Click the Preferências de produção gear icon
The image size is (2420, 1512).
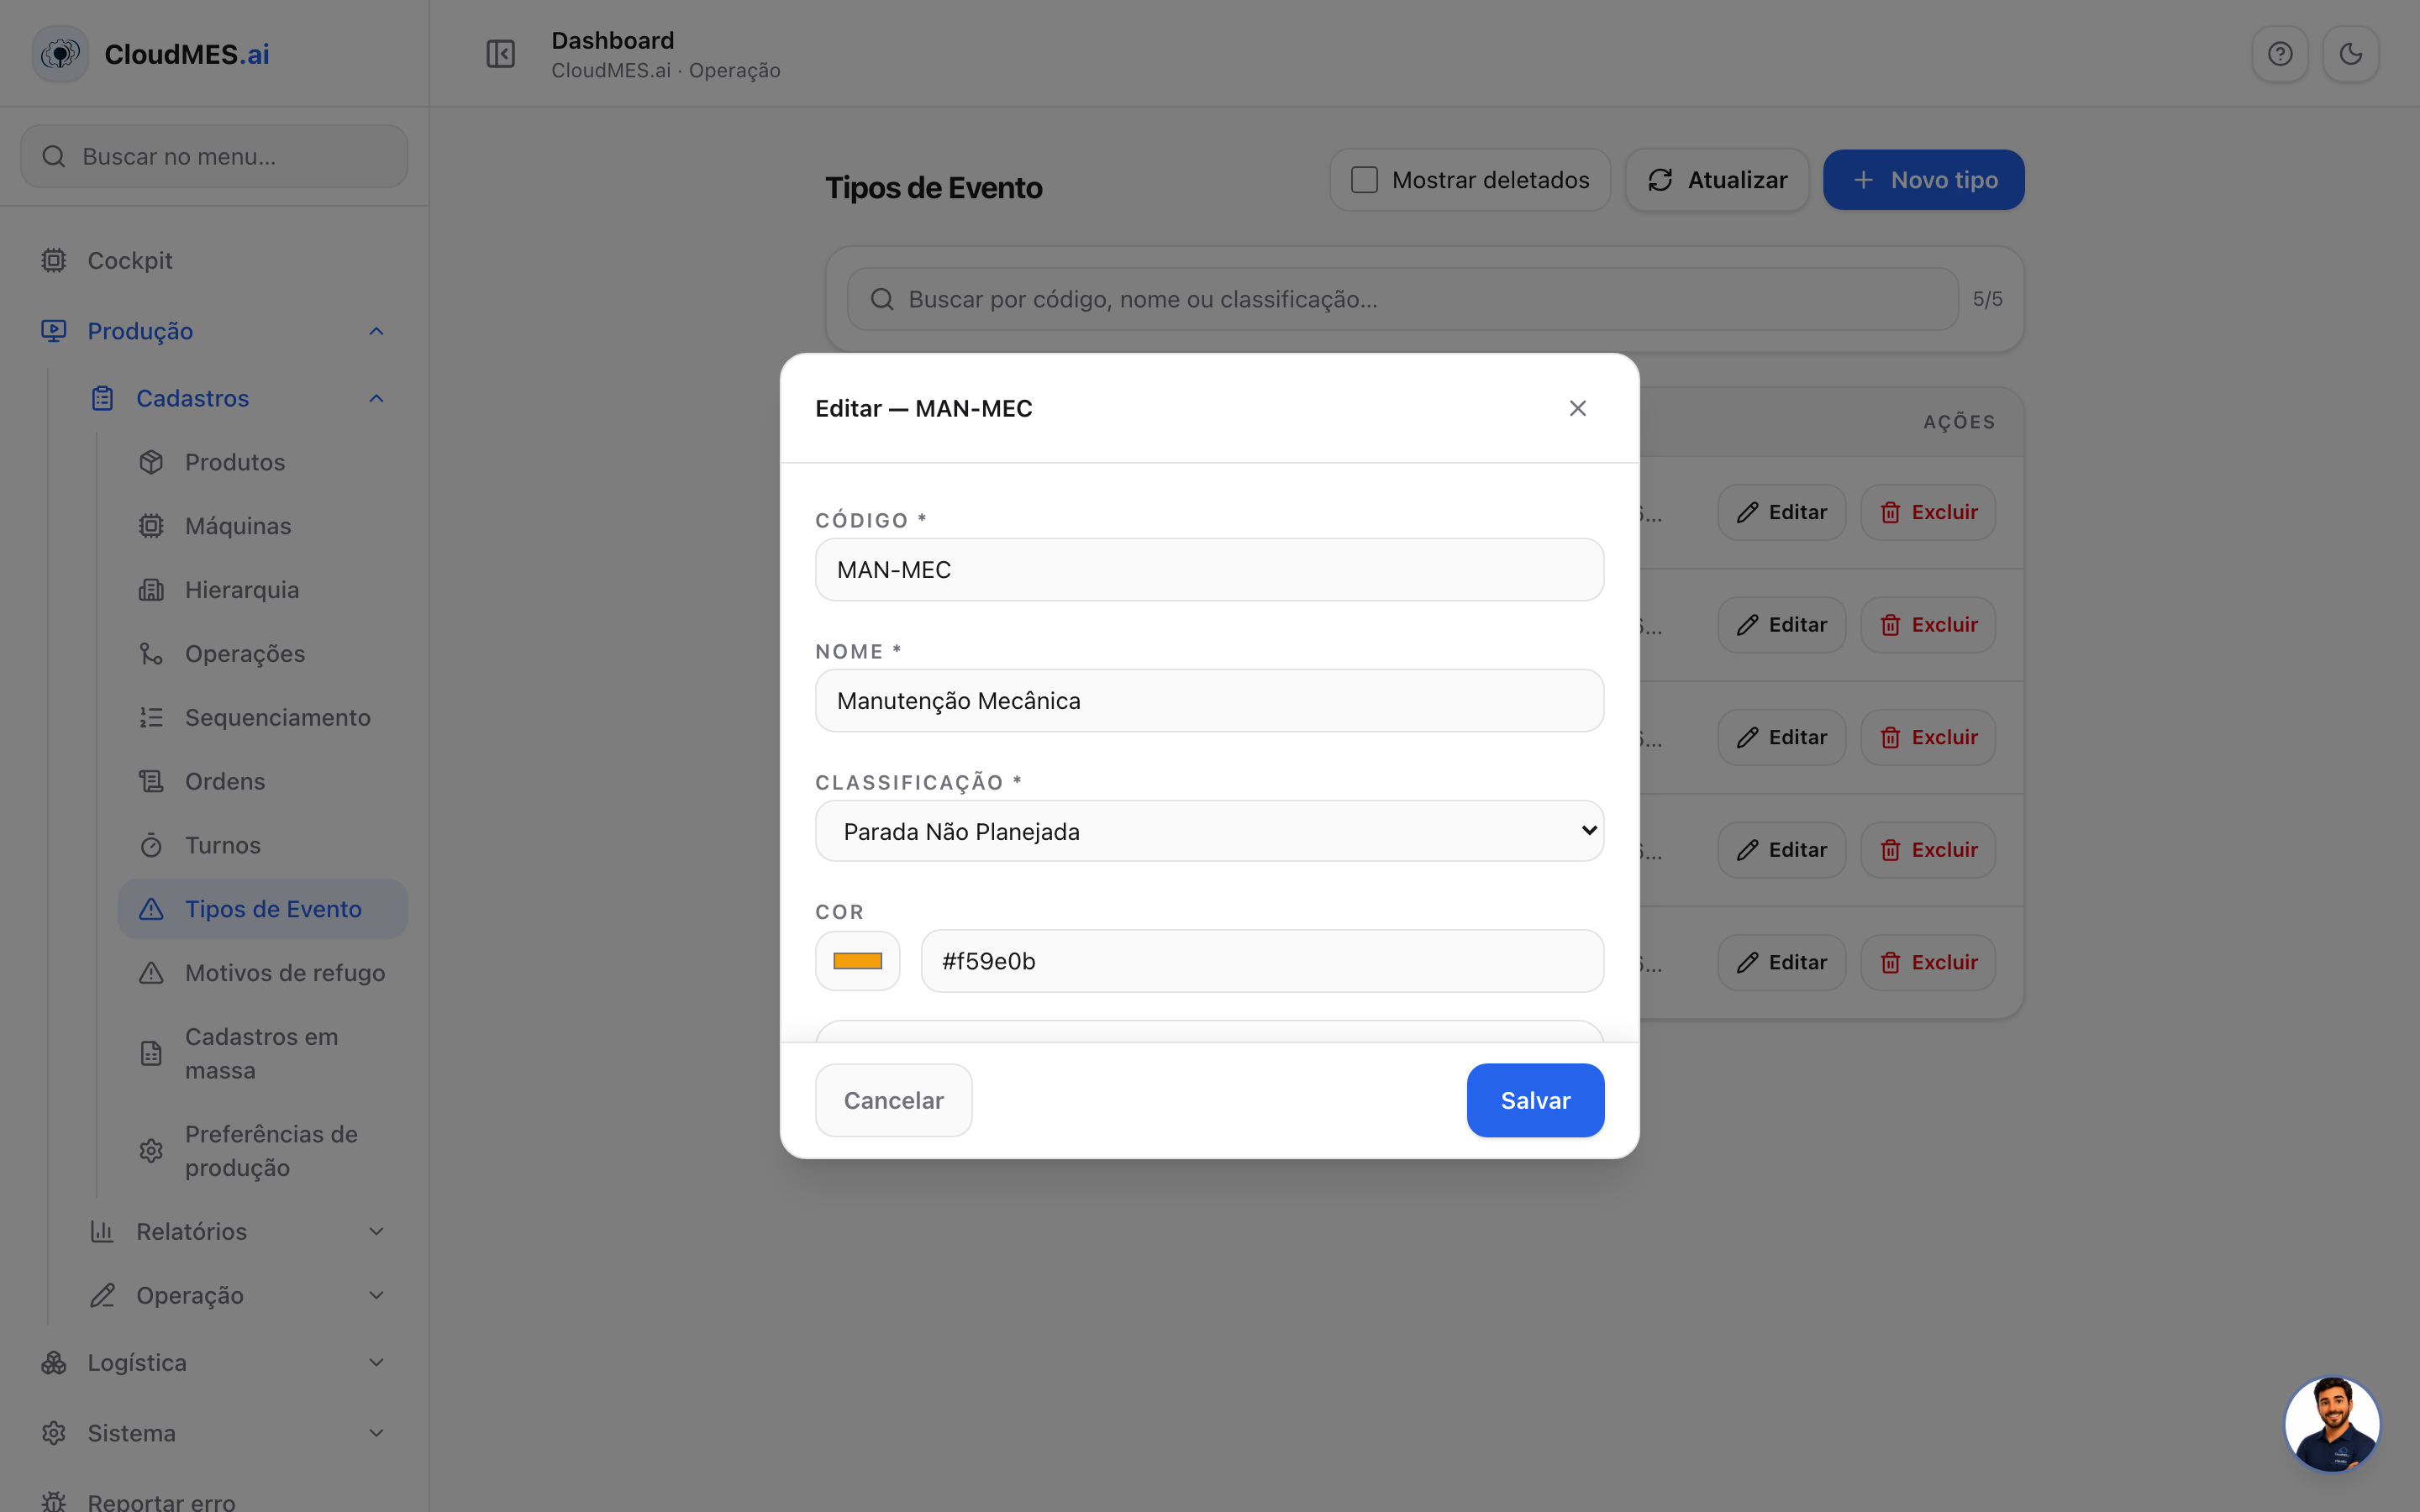click(x=151, y=1151)
